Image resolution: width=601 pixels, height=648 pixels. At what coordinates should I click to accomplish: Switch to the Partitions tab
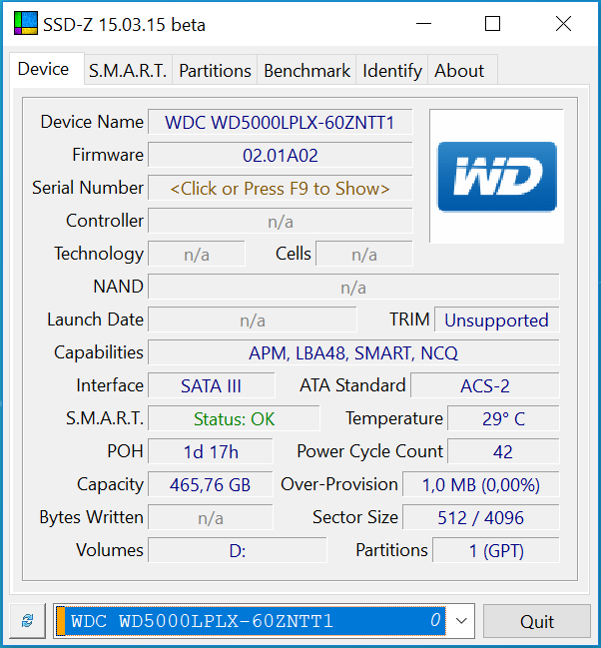tap(215, 71)
